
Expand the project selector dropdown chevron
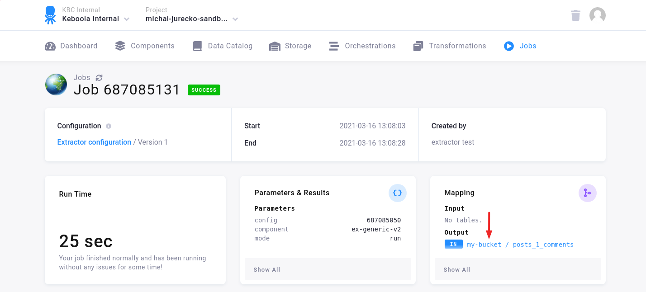235,19
